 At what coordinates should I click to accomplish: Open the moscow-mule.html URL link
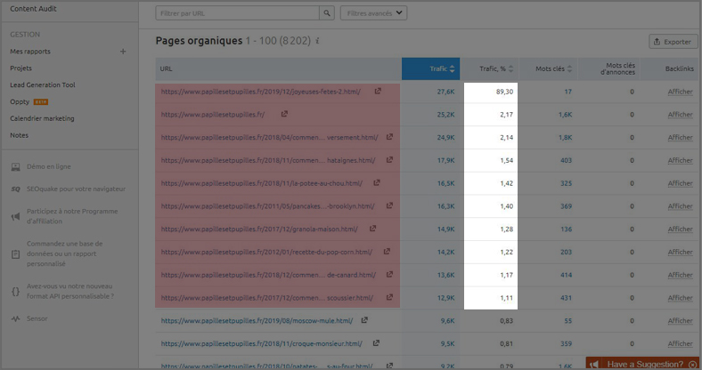pos(257,321)
